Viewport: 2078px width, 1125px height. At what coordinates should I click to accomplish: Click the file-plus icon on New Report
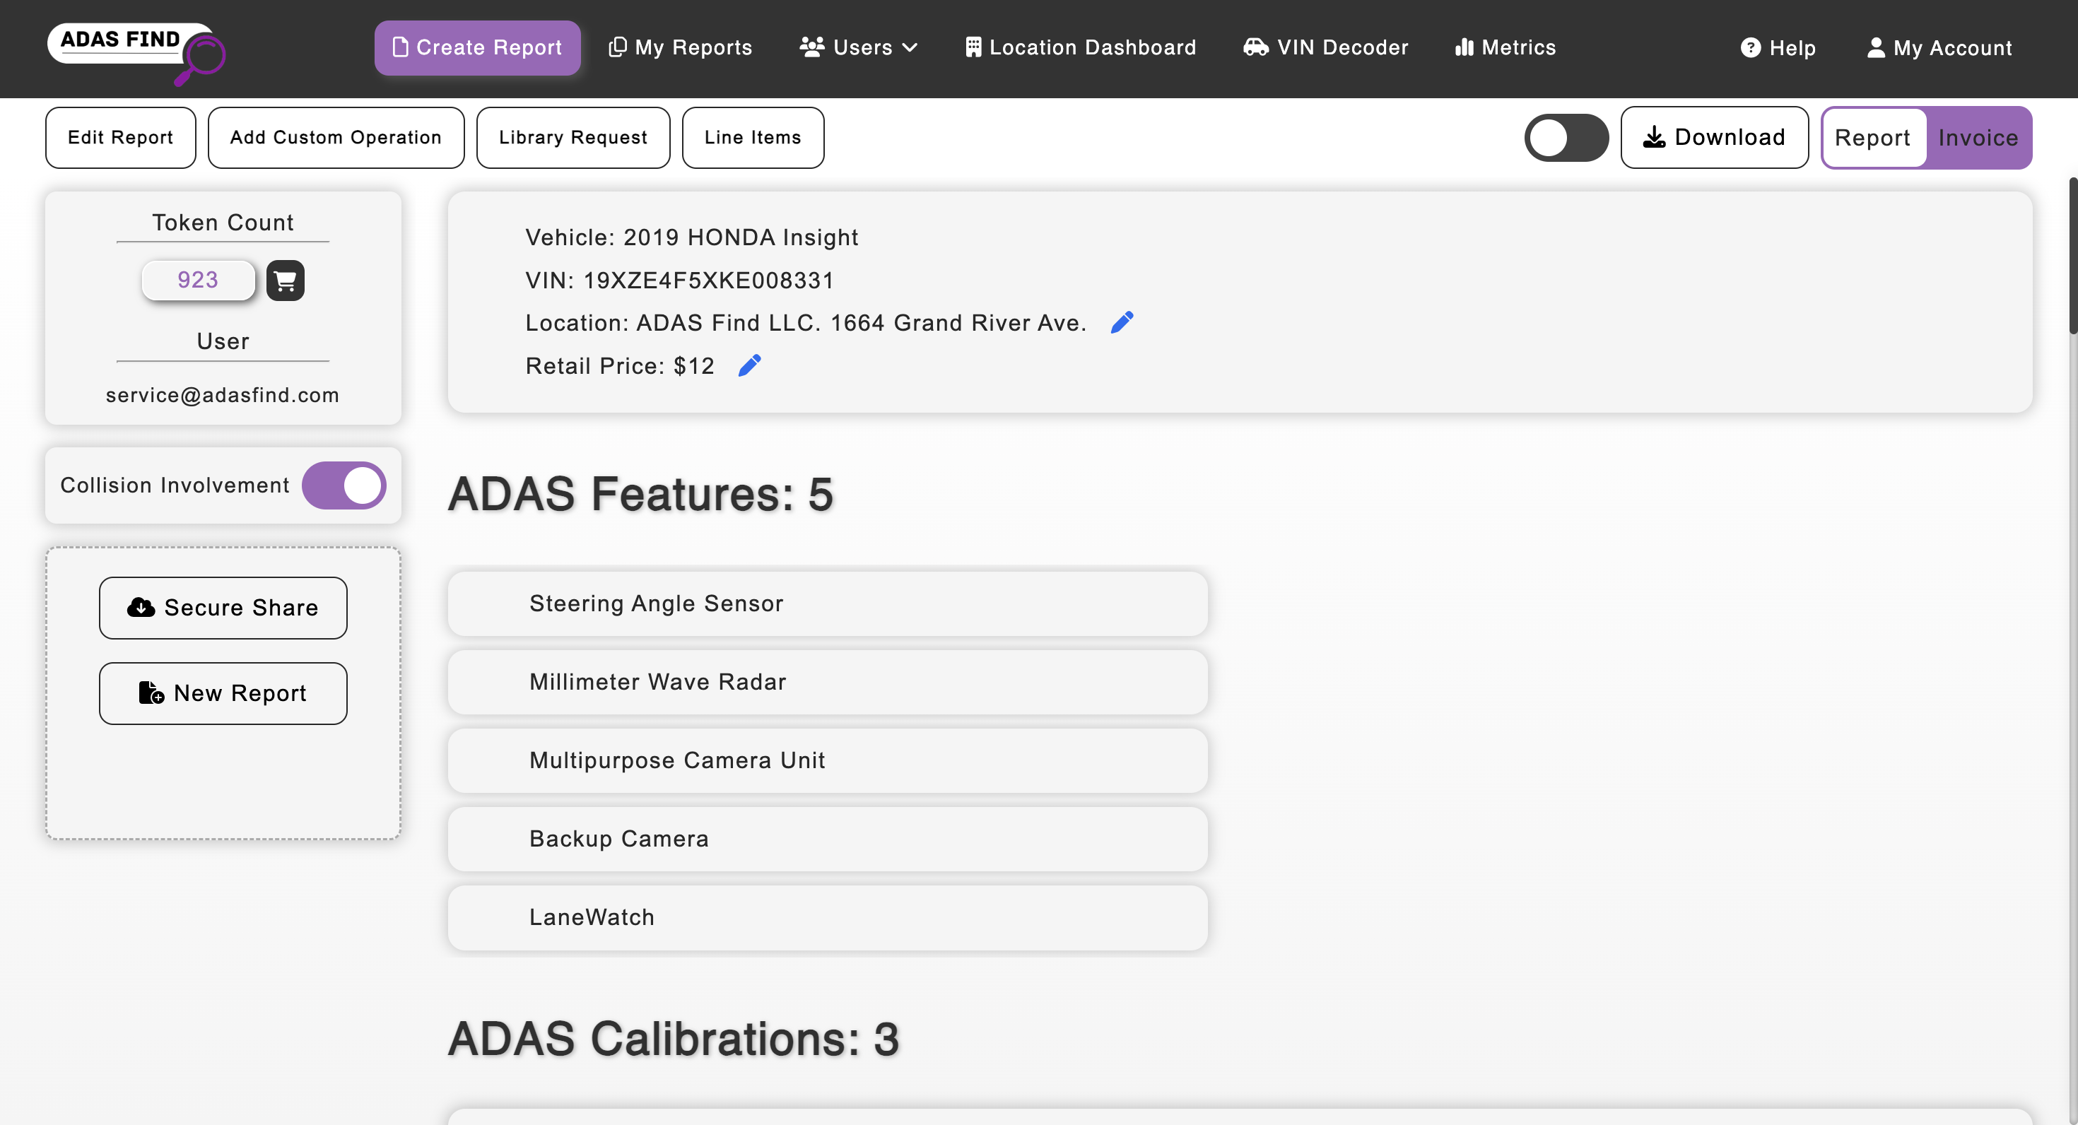pyautogui.click(x=151, y=693)
